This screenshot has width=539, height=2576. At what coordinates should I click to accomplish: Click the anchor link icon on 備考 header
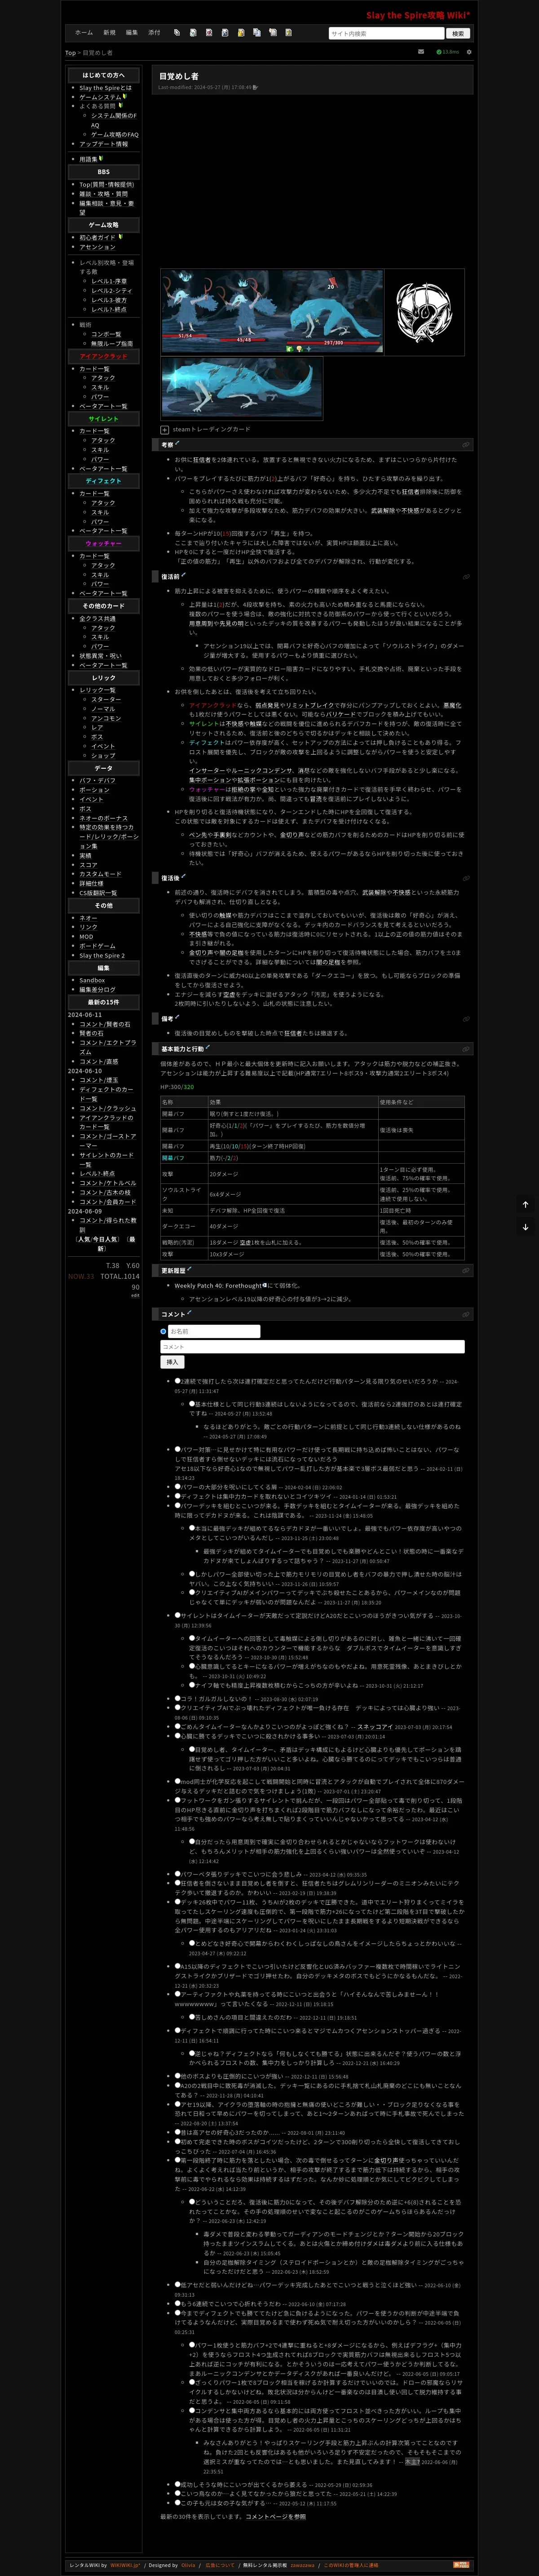click(465, 1018)
